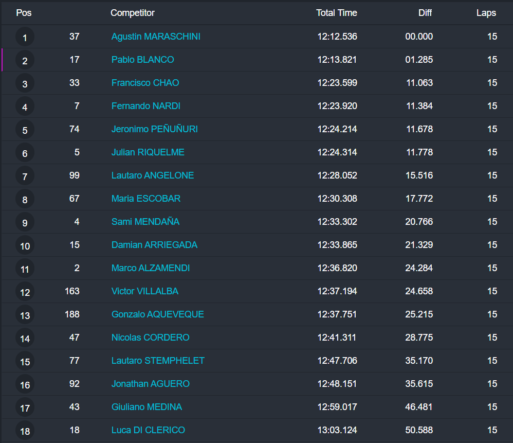
Task: Sort by Diff column header
Action: [425, 13]
